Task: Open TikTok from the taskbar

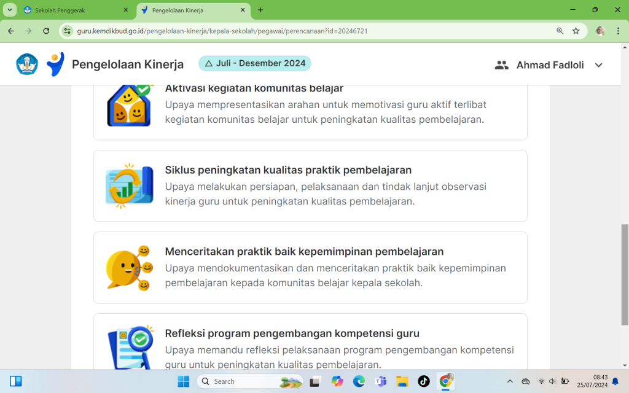Action: tap(423, 381)
